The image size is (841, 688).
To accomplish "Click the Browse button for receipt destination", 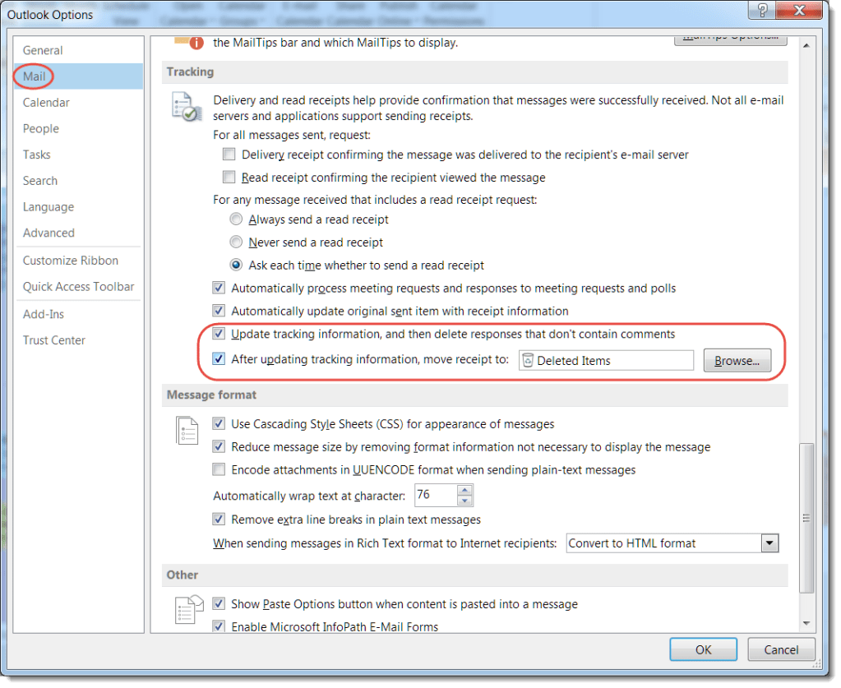I will pos(737,360).
